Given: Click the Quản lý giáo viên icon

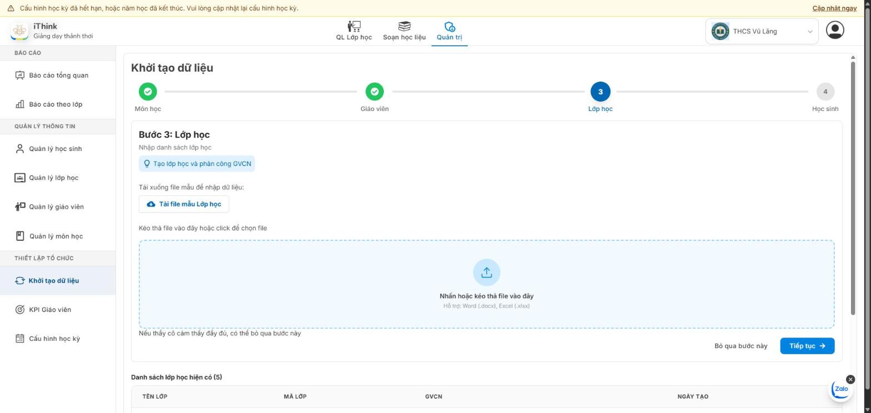Looking at the screenshot, I should 20,206.
